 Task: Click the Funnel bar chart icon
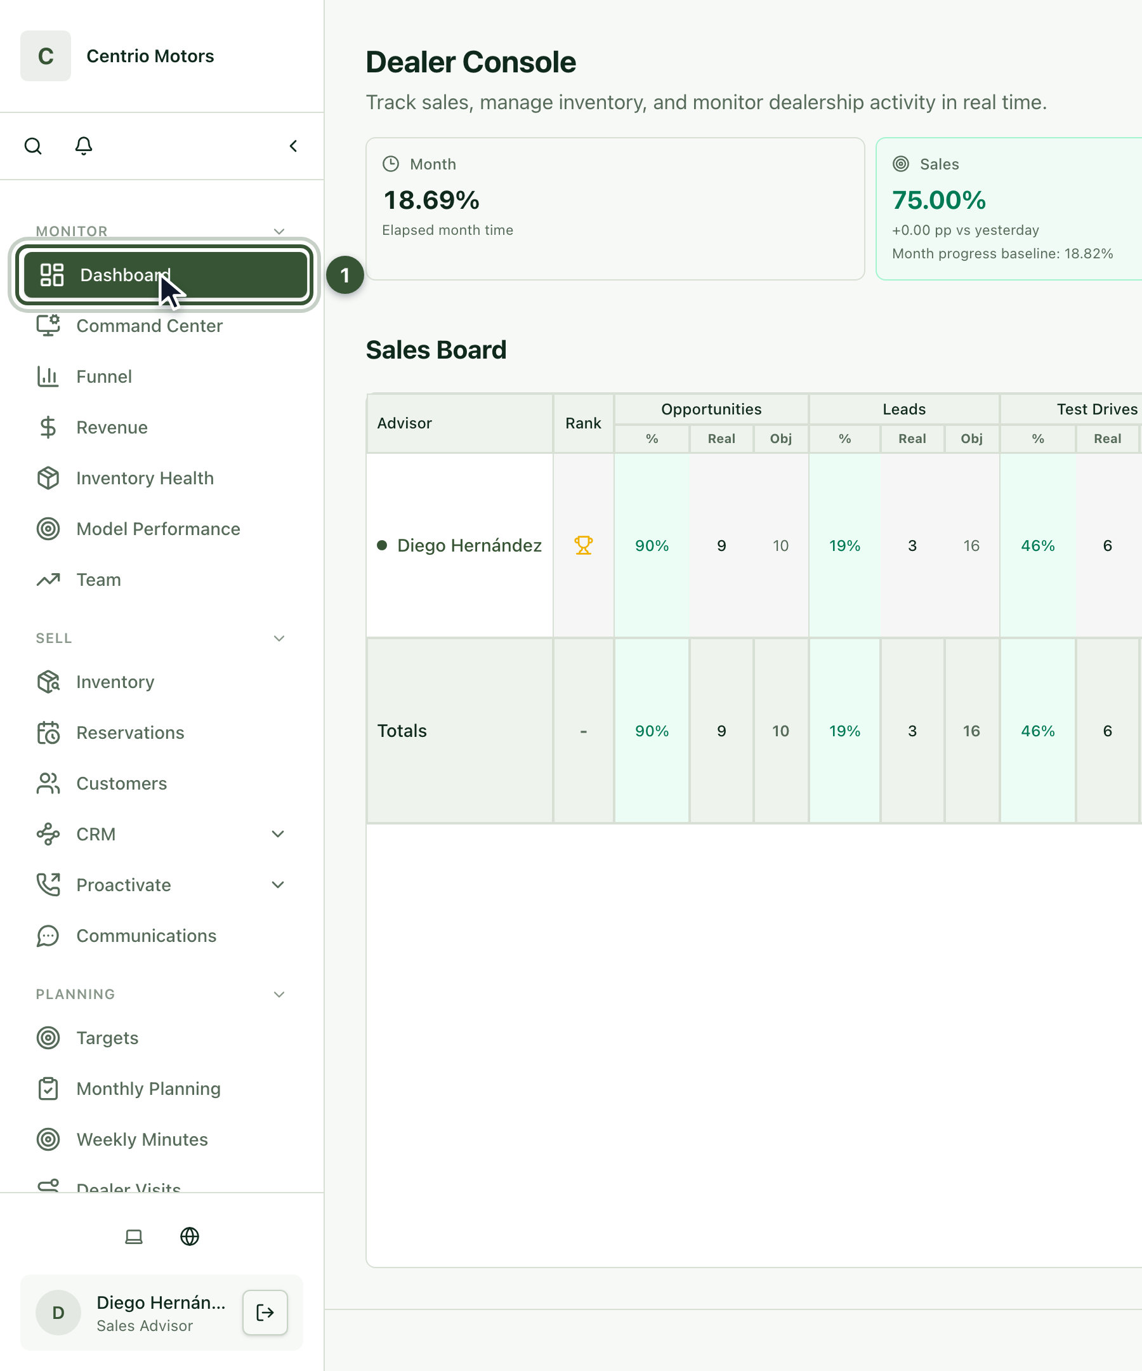click(48, 376)
